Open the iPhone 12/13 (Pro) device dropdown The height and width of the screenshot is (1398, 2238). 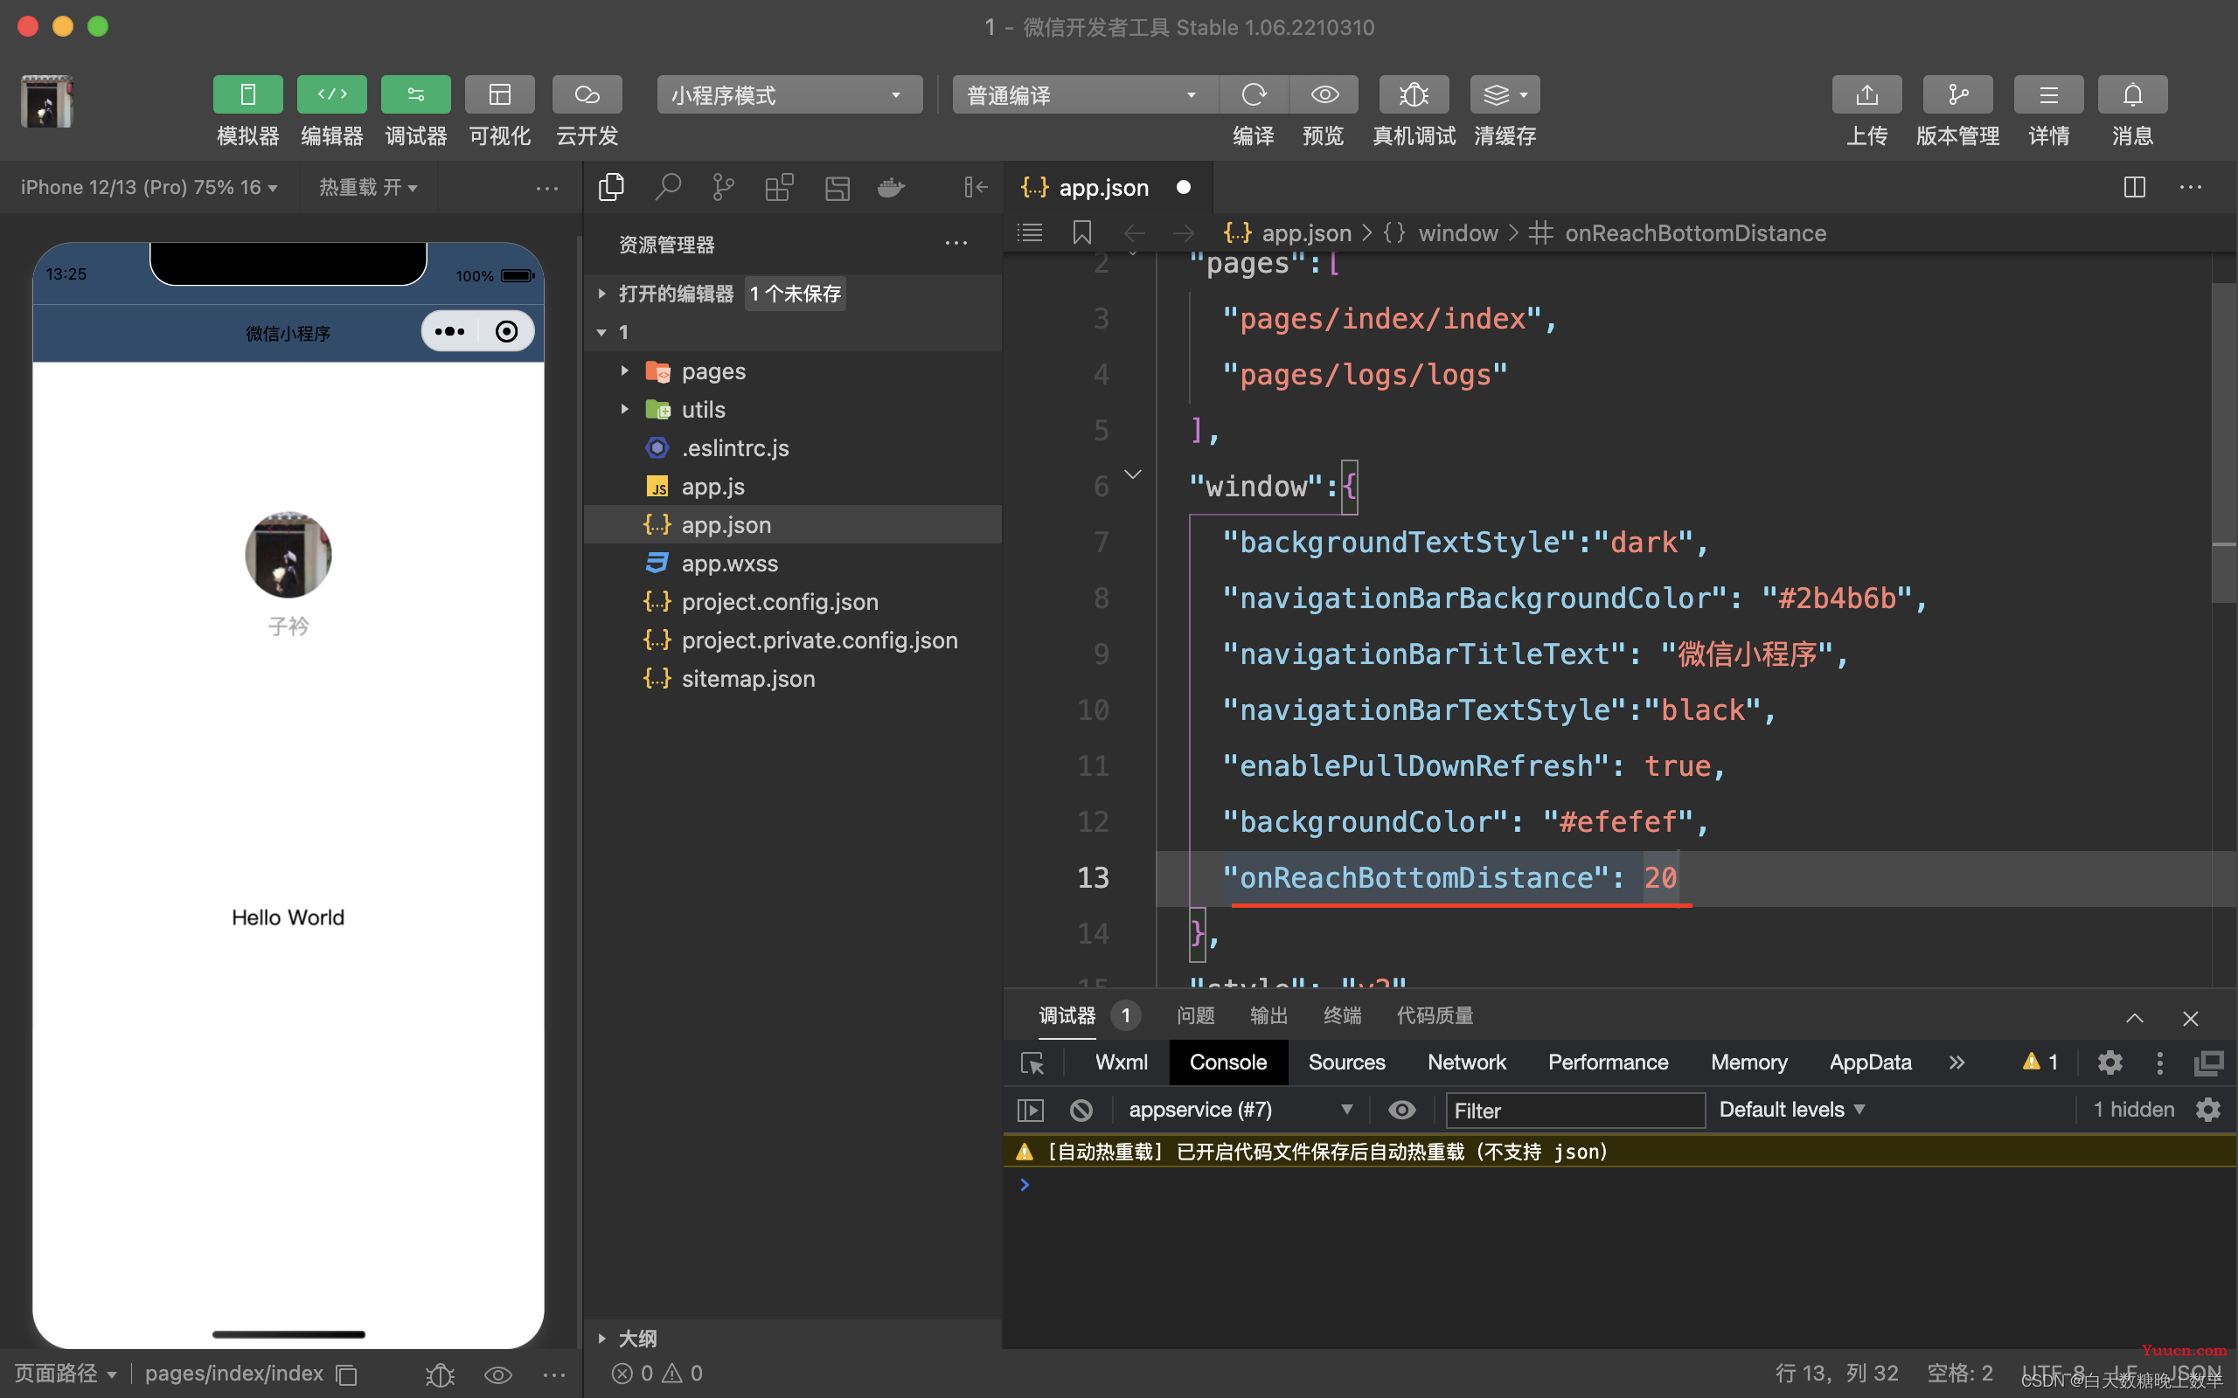[x=149, y=188]
